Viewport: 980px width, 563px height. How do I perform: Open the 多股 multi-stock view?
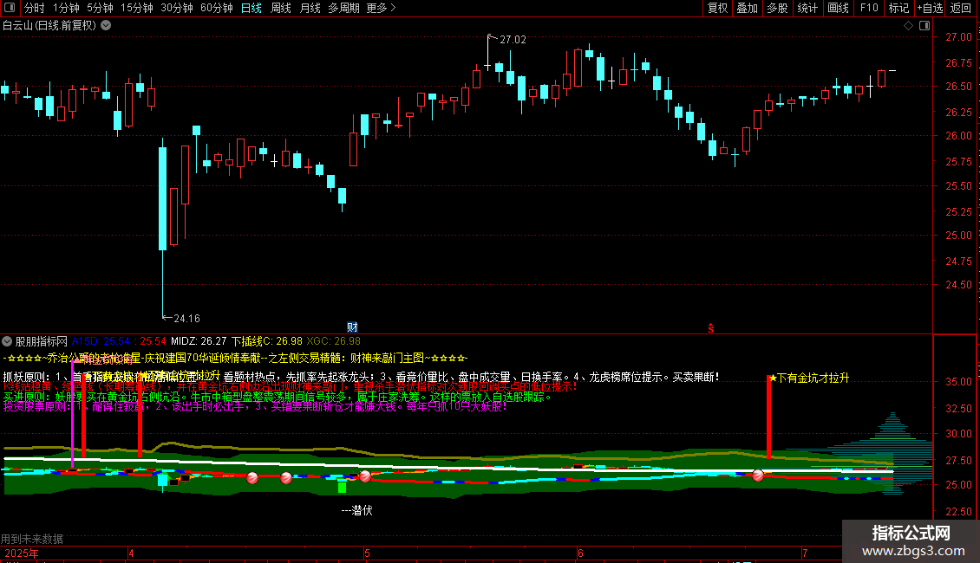coord(778,8)
